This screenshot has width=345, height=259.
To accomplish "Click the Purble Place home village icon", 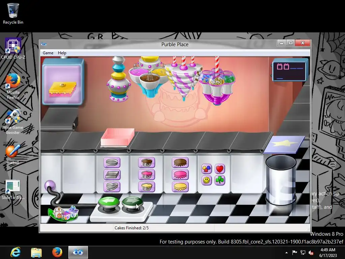I will pyautogui.click(x=63, y=213).
